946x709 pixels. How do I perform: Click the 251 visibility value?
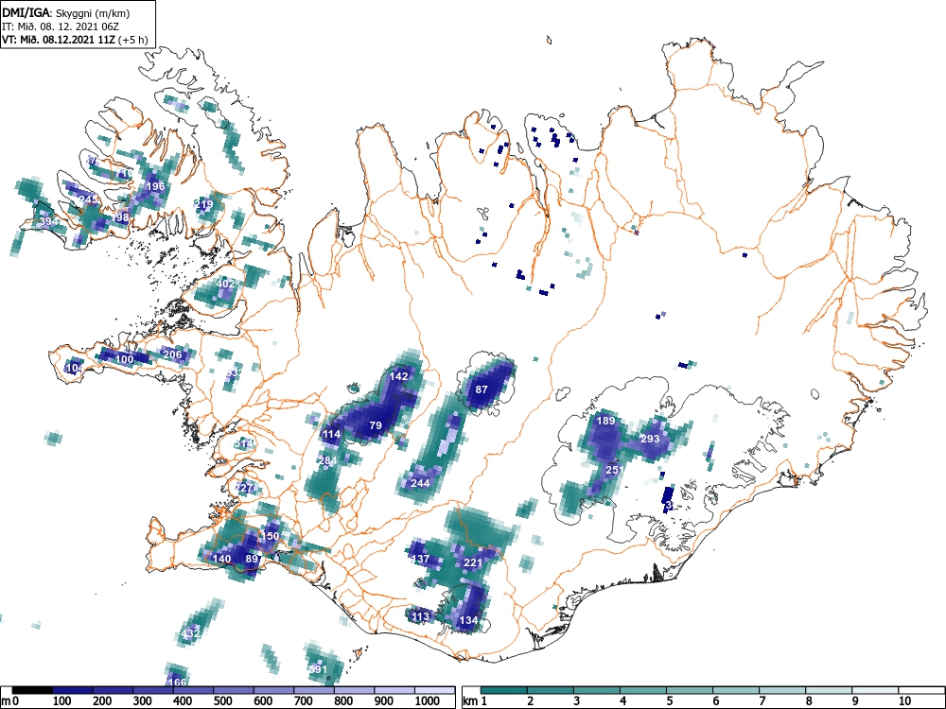click(614, 470)
